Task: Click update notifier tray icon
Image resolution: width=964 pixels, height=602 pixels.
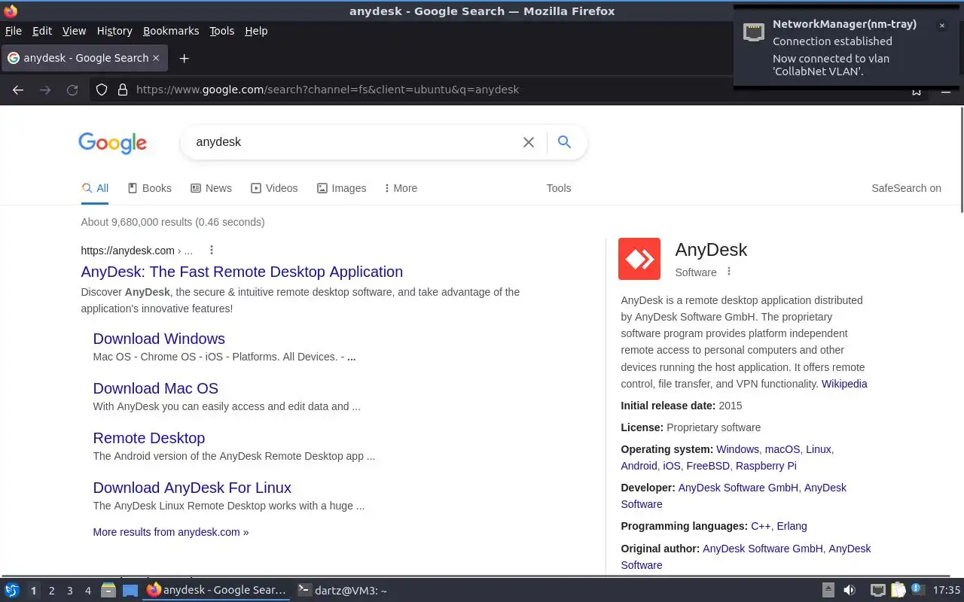Action: [917, 591]
